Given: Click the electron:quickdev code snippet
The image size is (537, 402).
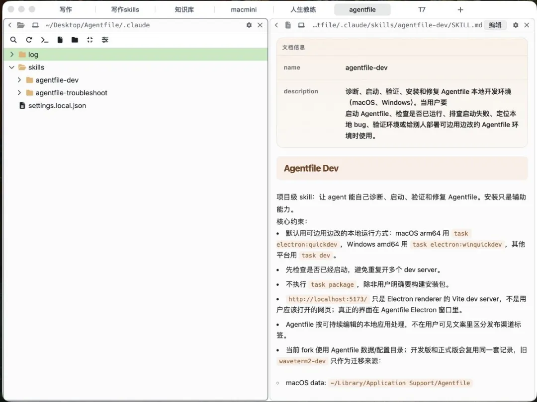Looking at the screenshot, I should tap(307, 244).
